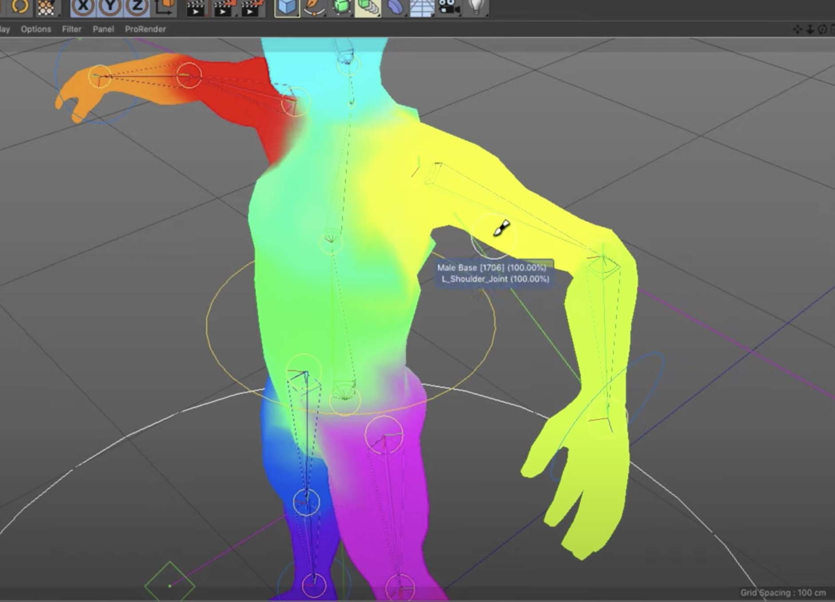Open the highlighted Array generator icon
The width and height of the screenshot is (835, 602).
click(x=368, y=8)
